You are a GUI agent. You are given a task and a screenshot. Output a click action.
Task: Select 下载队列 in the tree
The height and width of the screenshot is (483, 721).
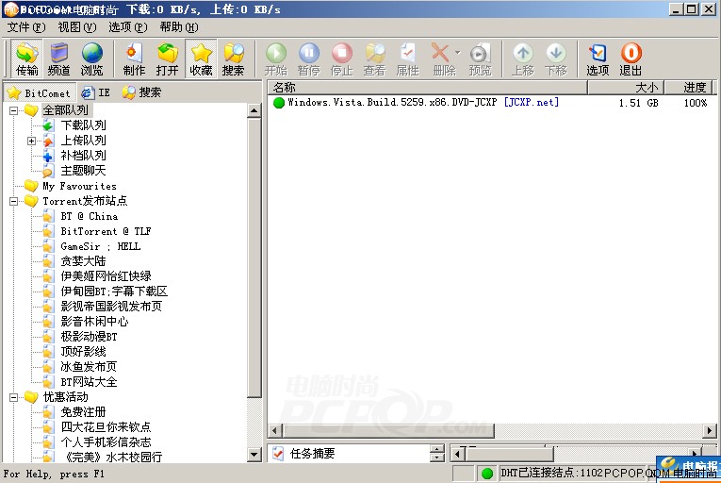[x=83, y=125]
